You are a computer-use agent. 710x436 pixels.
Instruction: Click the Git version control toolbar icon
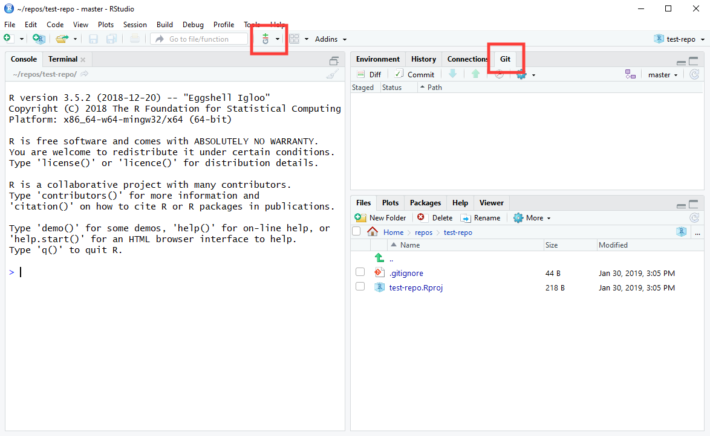tap(265, 39)
